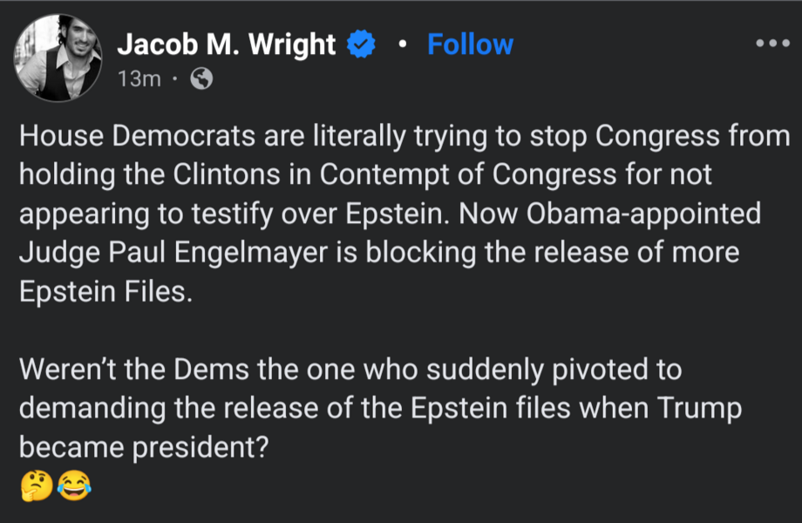Follow Jacob M. Wright
The image size is (802, 523).
pyautogui.click(x=470, y=44)
